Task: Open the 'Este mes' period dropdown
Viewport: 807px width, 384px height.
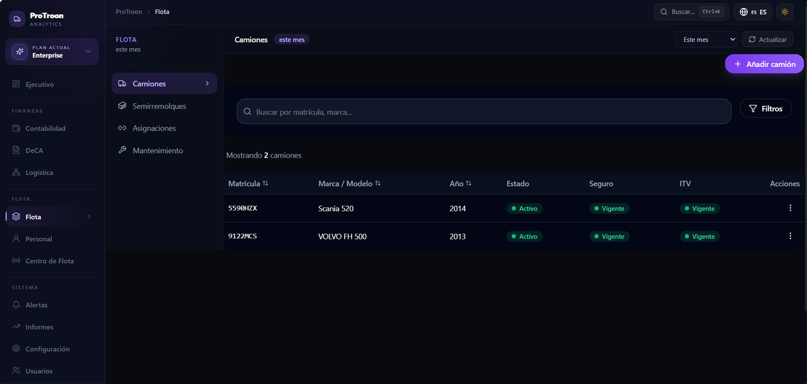Action: point(706,40)
